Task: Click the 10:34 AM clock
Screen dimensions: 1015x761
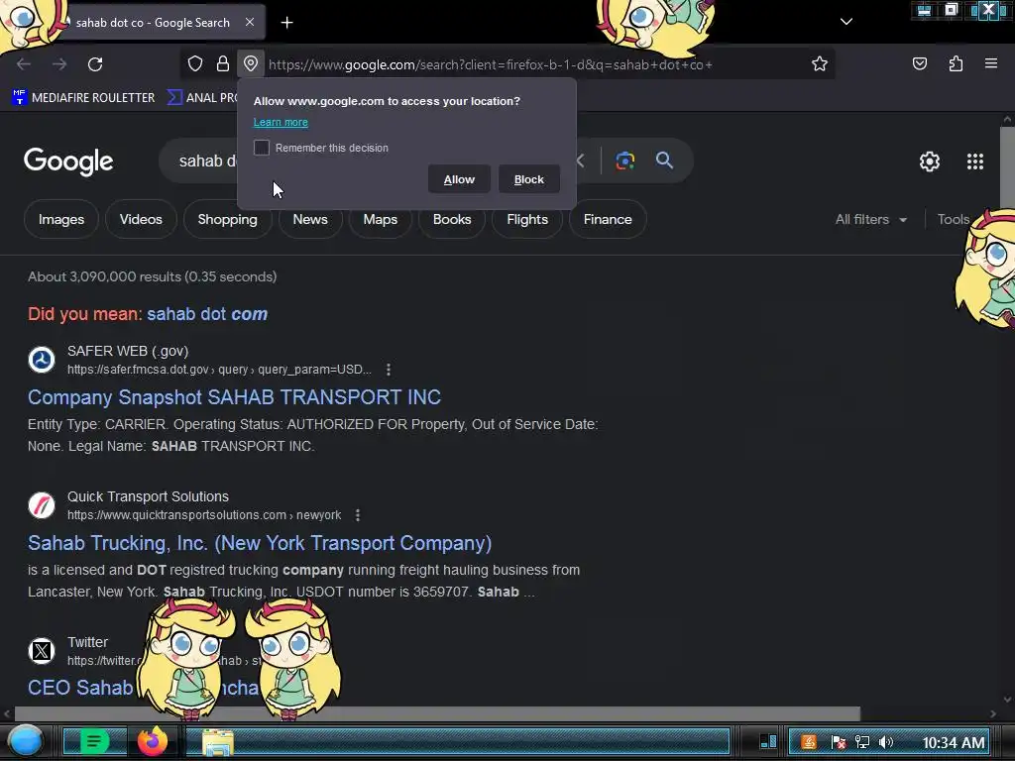Action: click(954, 742)
